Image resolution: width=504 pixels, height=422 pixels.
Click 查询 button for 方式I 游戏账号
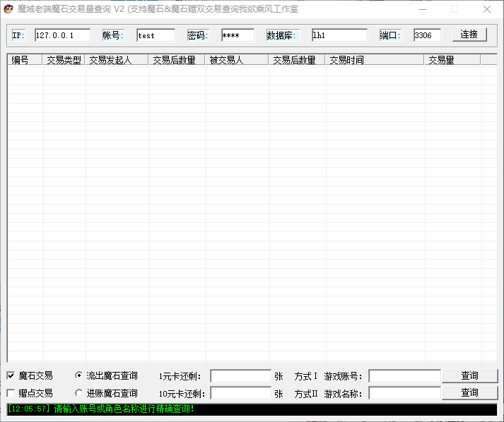[x=469, y=375]
